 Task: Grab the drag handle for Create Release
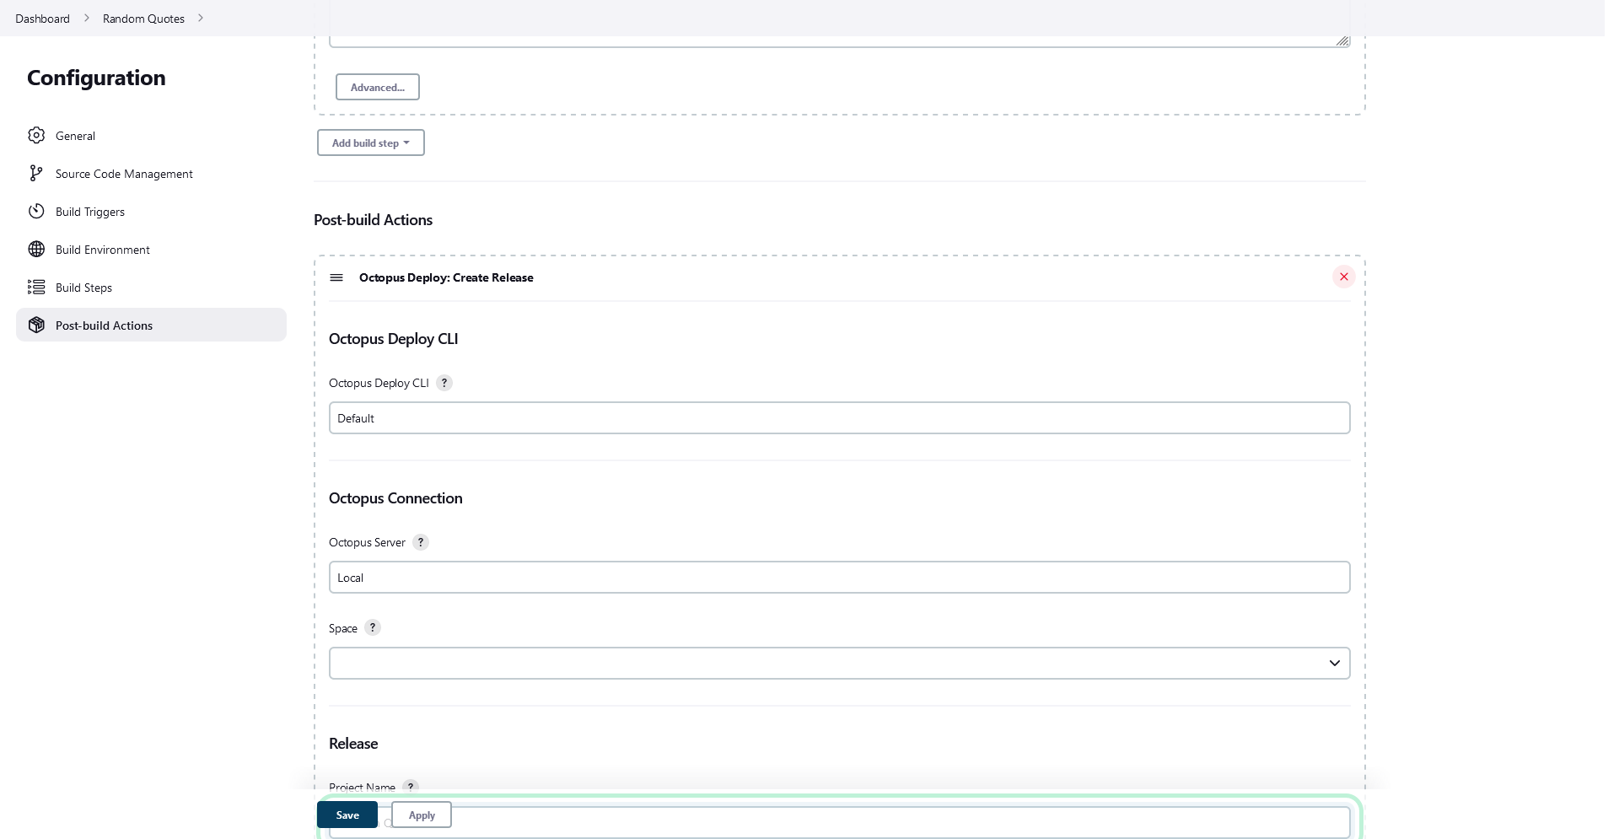336,277
